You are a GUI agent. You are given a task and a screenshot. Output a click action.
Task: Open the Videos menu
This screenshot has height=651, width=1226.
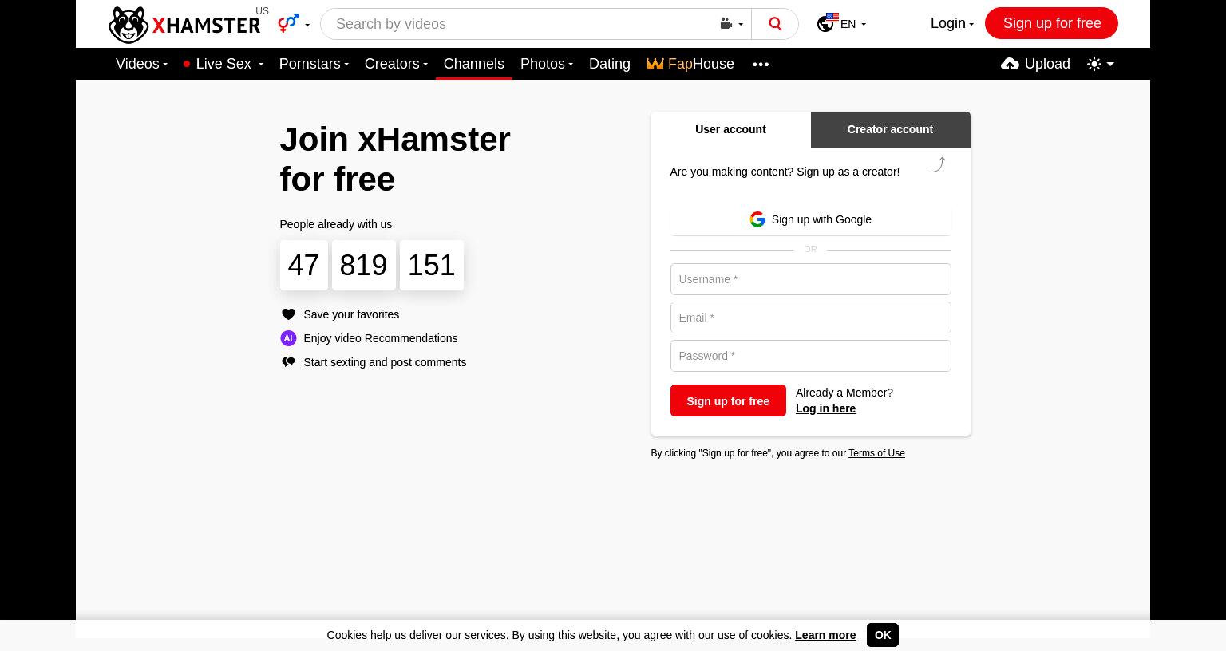click(x=141, y=64)
